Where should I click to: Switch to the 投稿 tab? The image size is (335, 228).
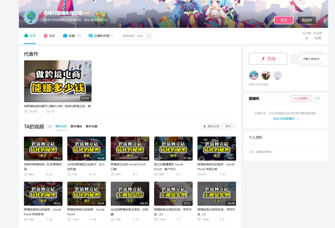[72, 36]
